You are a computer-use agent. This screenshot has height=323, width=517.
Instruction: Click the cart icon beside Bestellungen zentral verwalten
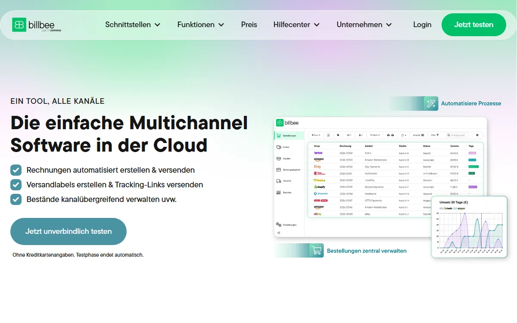tap(317, 251)
